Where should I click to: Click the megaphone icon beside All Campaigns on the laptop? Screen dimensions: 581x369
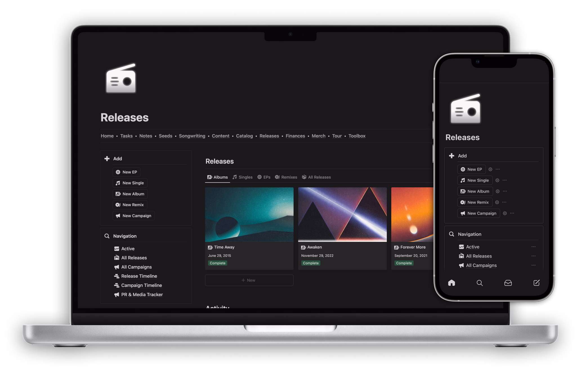point(117,267)
